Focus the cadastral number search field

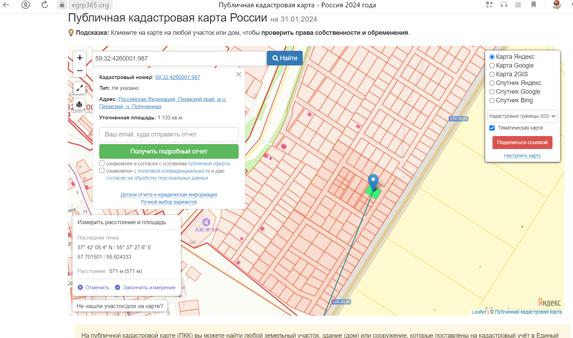[x=179, y=58]
